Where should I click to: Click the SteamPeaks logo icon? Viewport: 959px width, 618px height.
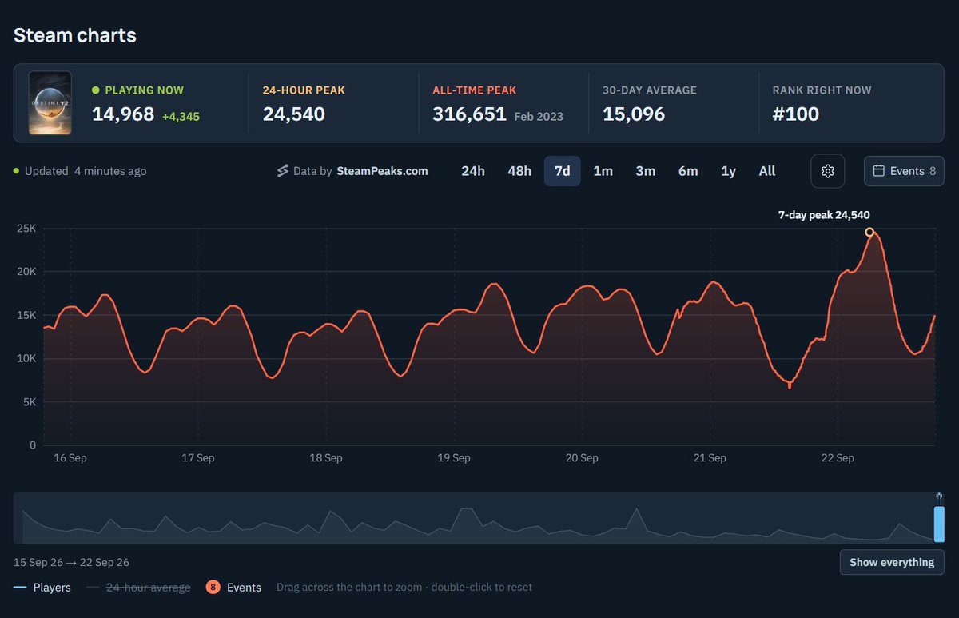[x=282, y=171]
